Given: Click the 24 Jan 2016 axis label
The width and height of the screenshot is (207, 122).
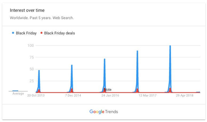Looking at the screenshot, I should pos(110,95).
